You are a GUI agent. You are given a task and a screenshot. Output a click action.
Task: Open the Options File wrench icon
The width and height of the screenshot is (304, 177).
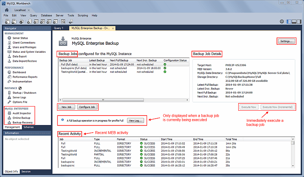9,102
